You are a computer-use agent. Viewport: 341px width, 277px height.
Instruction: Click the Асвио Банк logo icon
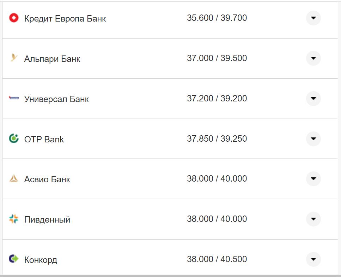[x=14, y=179]
